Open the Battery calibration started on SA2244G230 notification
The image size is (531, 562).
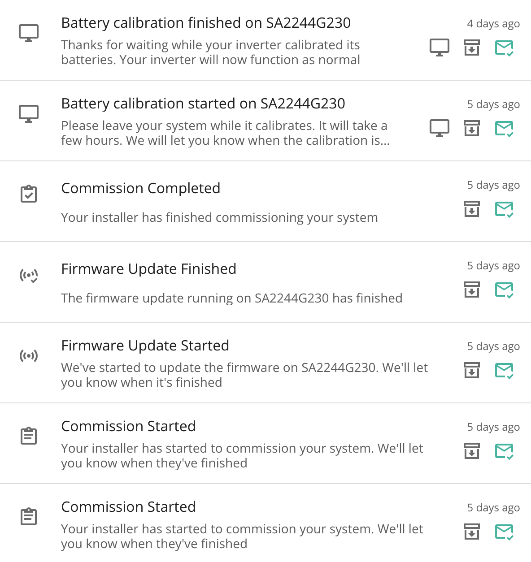click(x=203, y=104)
